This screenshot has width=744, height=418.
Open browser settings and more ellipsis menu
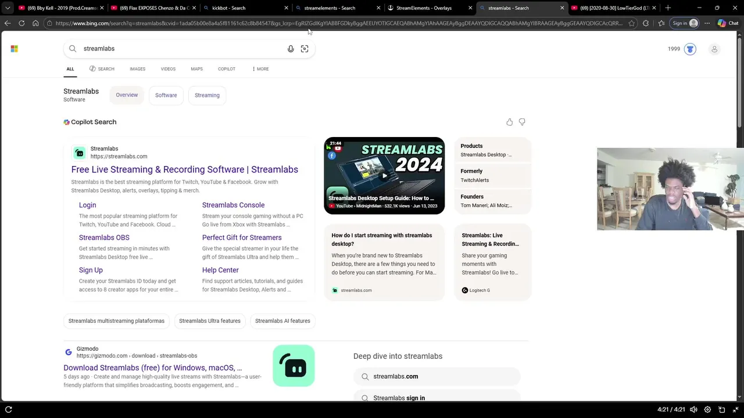707,23
